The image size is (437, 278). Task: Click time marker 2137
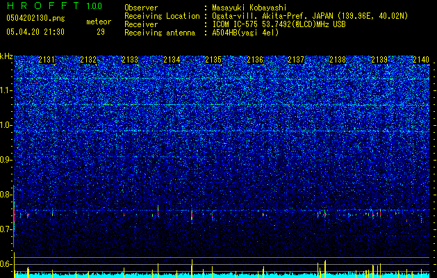[x=296, y=60]
